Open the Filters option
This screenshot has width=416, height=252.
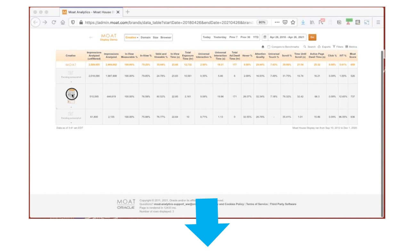338,47
